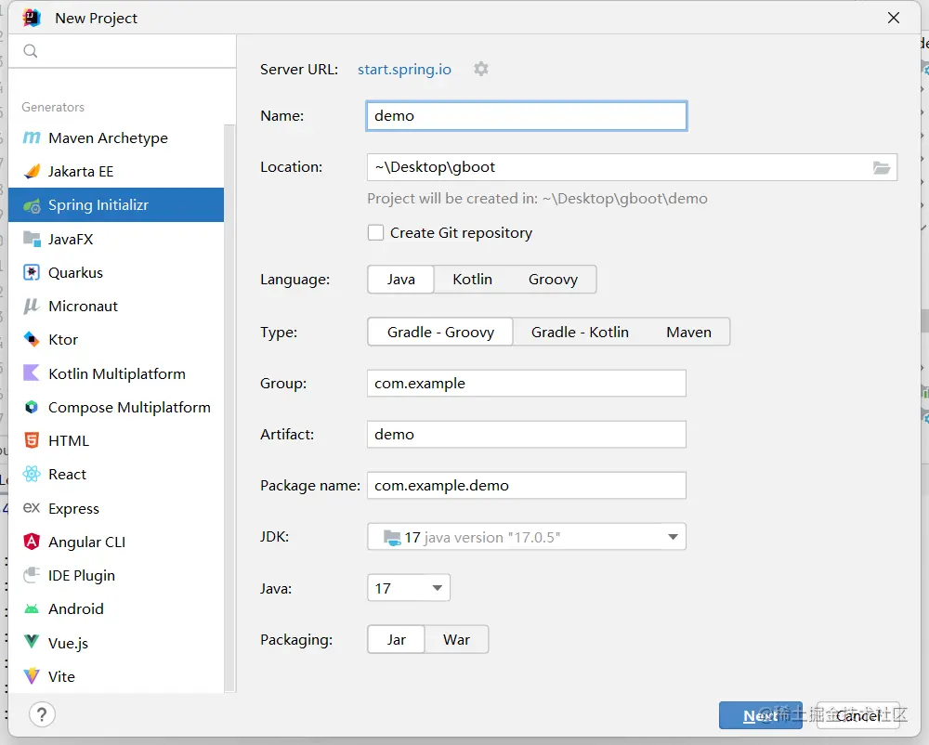The height and width of the screenshot is (745, 929).
Task: Open the start.spring.io server link
Action: click(x=404, y=70)
